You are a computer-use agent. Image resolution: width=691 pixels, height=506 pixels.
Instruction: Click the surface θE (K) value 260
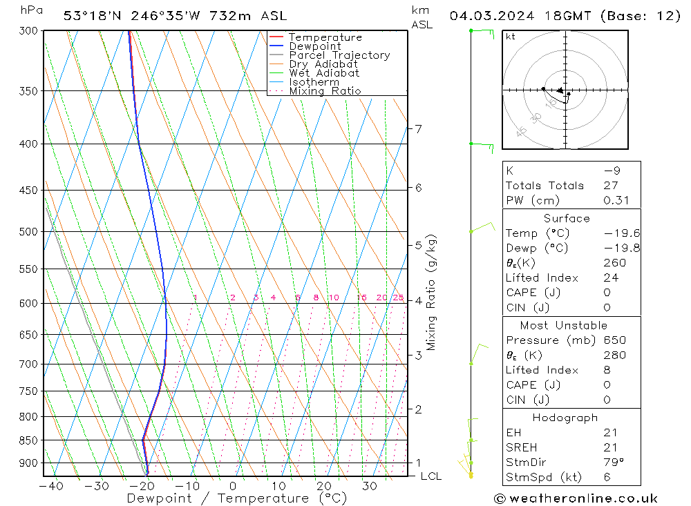click(x=615, y=263)
